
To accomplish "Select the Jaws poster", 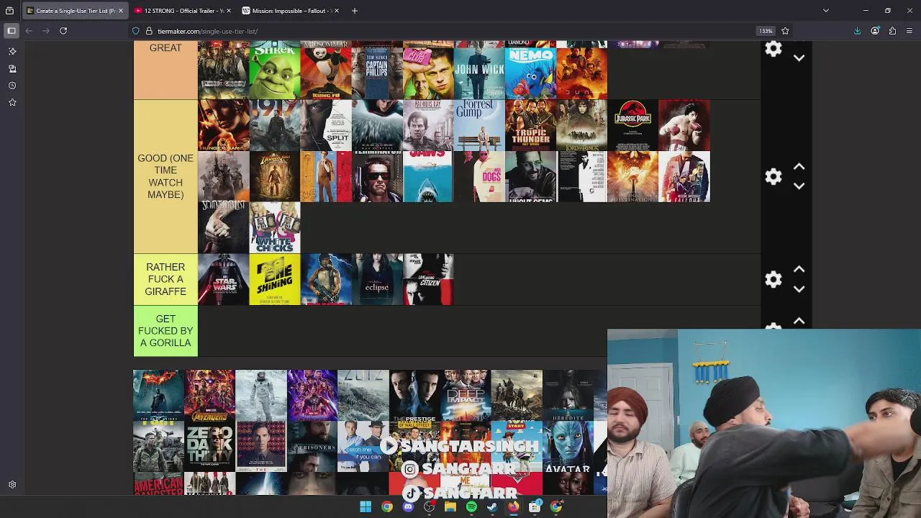I will pyautogui.click(x=428, y=177).
